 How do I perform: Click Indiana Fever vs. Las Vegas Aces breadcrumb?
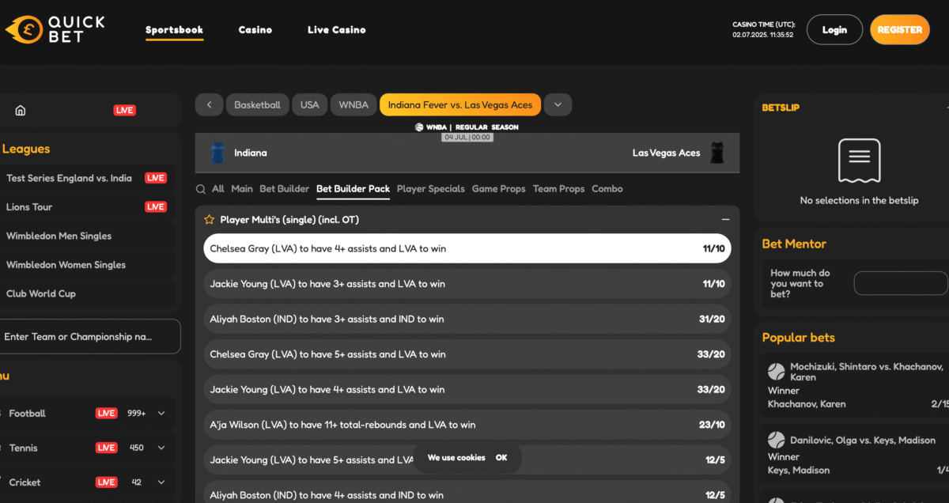pyautogui.click(x=460, y=104)
